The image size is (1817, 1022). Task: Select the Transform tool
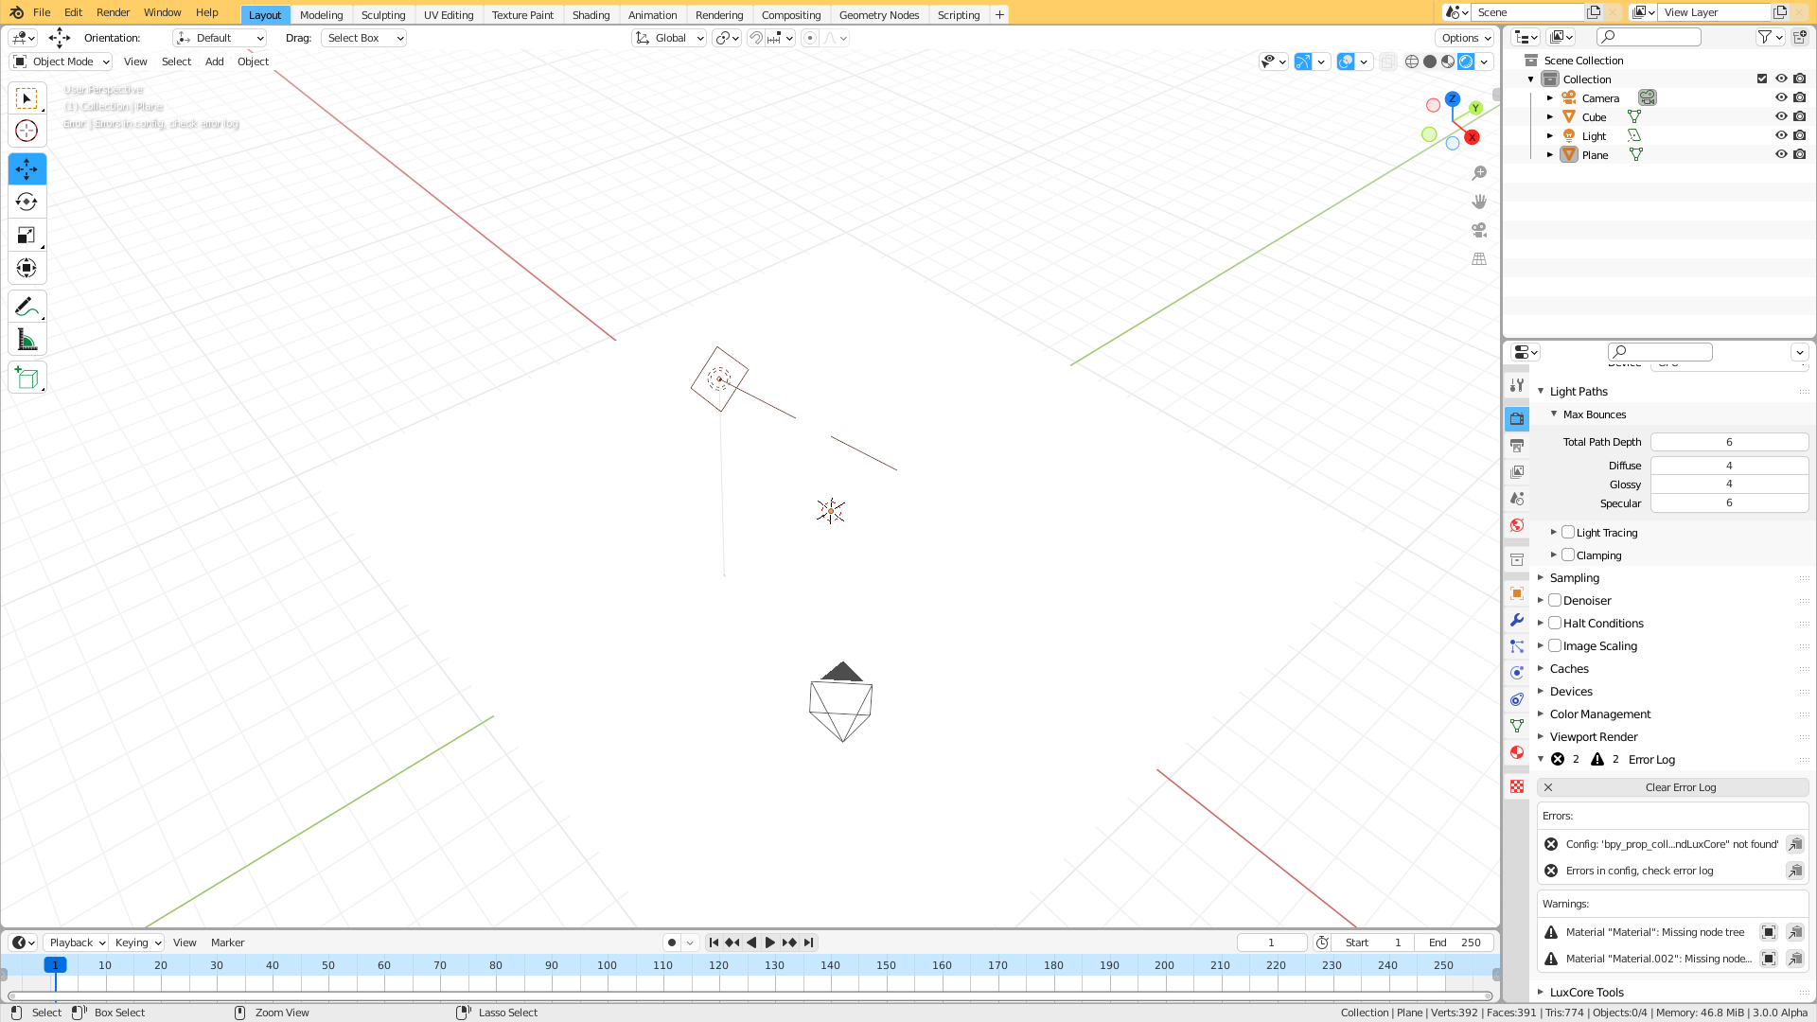pyautogui.click(x=26, y=268)
